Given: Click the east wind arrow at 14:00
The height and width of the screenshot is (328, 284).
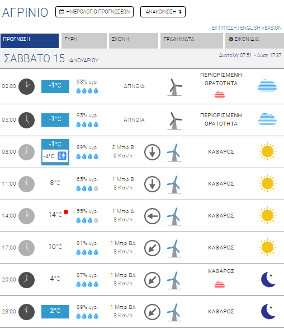Looking at the screenshot, I should click(152, 216).
